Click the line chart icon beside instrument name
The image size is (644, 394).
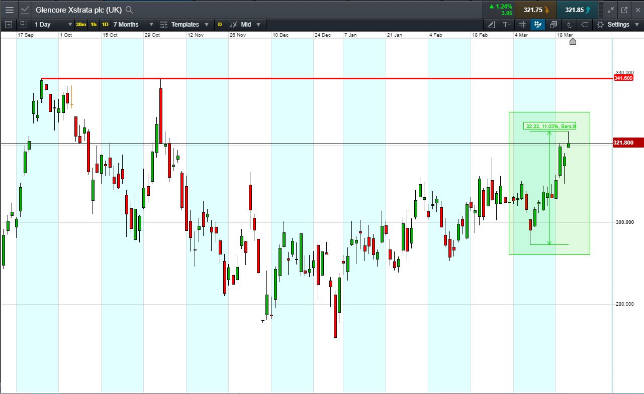tap(26, 10)
